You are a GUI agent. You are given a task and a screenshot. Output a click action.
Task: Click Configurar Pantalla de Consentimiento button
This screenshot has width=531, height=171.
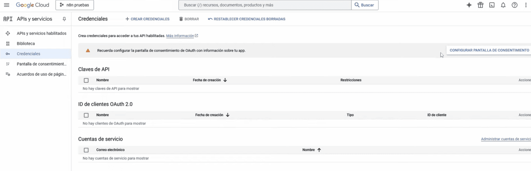(x=489, y=50)
